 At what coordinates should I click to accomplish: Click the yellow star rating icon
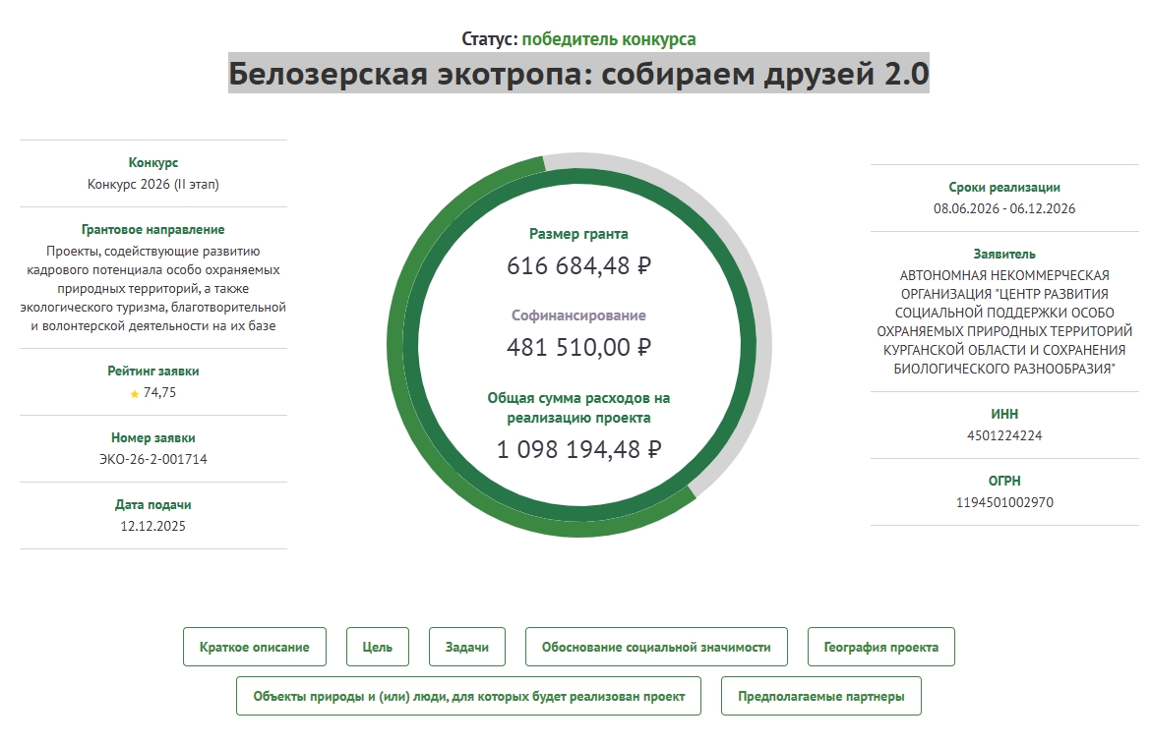pyautogui.click(x=135, y=393)
